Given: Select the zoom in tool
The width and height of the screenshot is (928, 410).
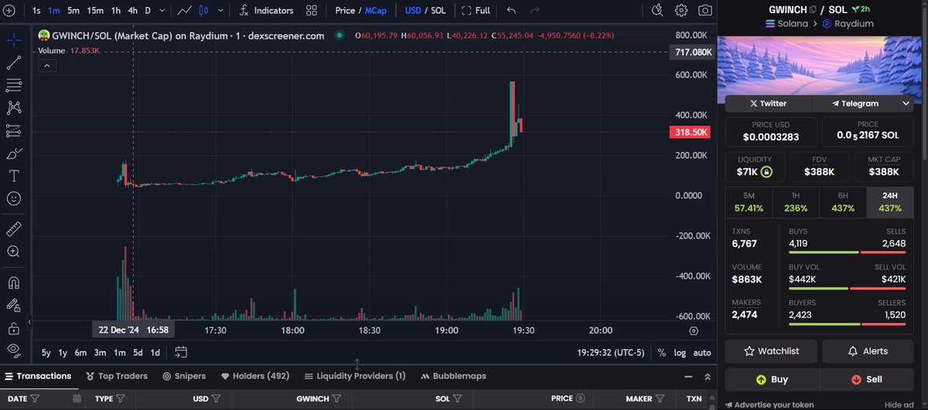Looking at the screenshot, I should [x=13, y=251].
